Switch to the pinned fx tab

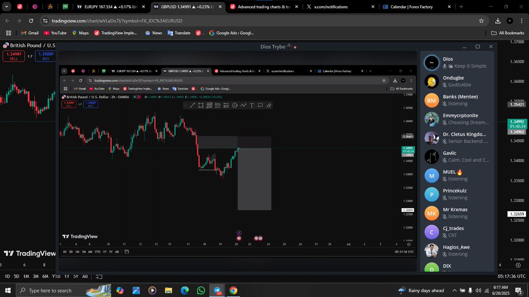[x=50, y=7]
